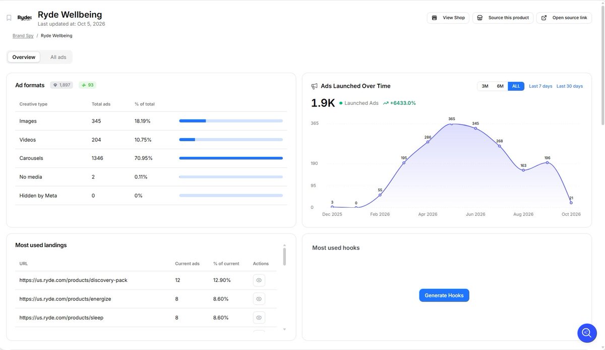Select the 3M time range
This screenshot has width=605, height=350.
click(x=485, y=86)
